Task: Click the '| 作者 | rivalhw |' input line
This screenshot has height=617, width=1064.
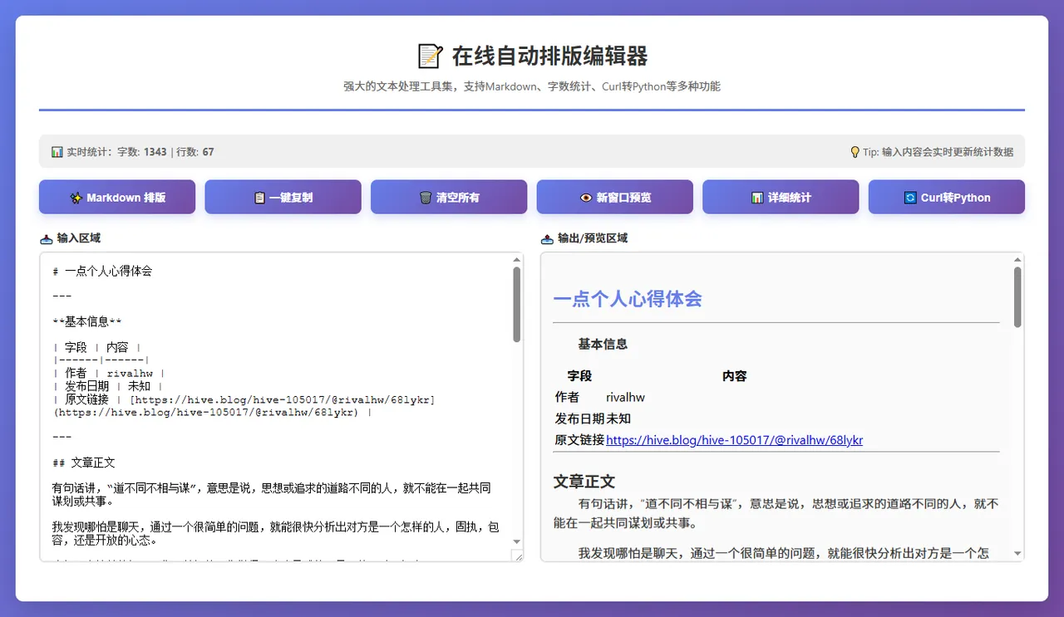Action: tap(108, 374)
